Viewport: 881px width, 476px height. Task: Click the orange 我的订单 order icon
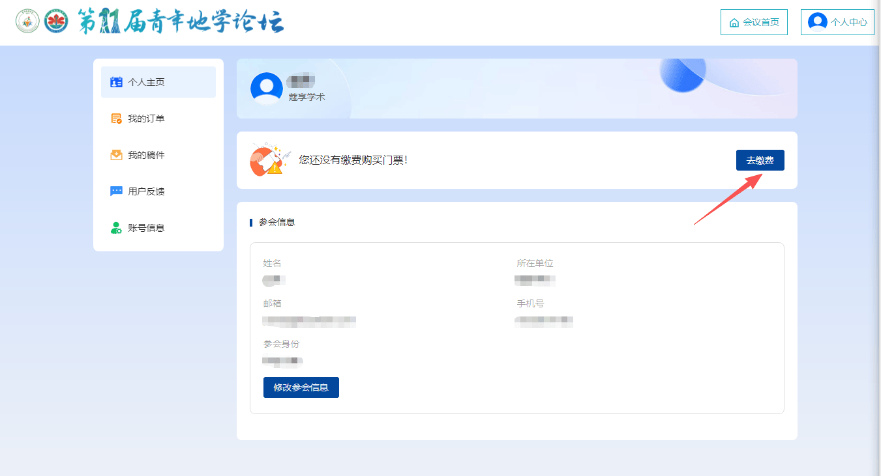point(117,119)
